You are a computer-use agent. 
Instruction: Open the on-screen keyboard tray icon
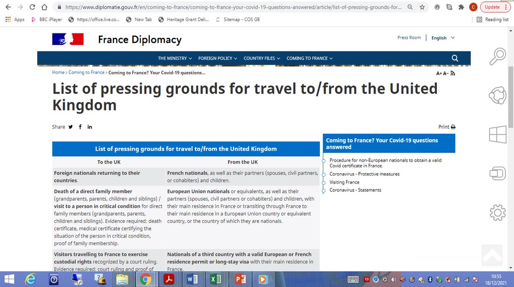(x=353, y=279)
